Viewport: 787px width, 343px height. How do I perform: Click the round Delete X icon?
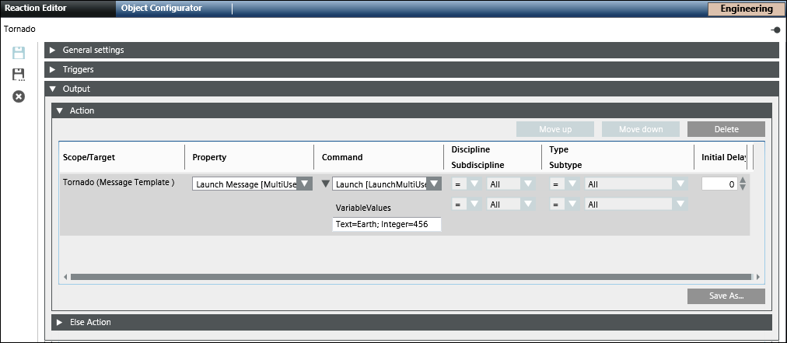click(19, 96)
